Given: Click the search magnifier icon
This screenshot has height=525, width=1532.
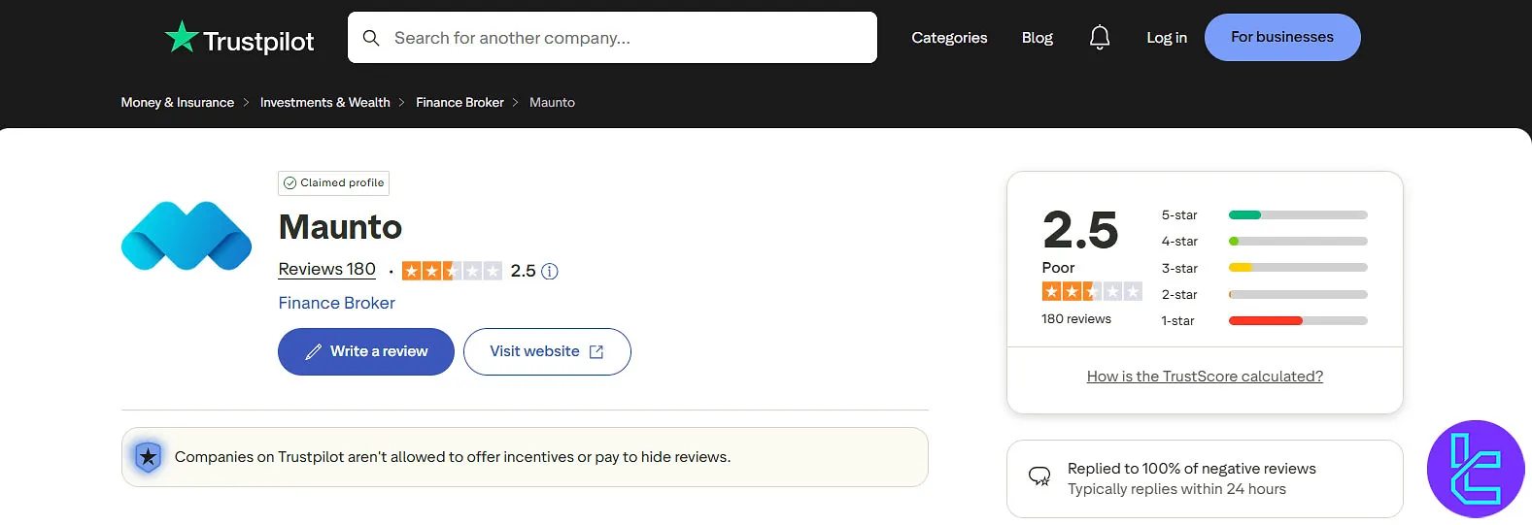Looking at the screenshot, I should click(371, 38).
